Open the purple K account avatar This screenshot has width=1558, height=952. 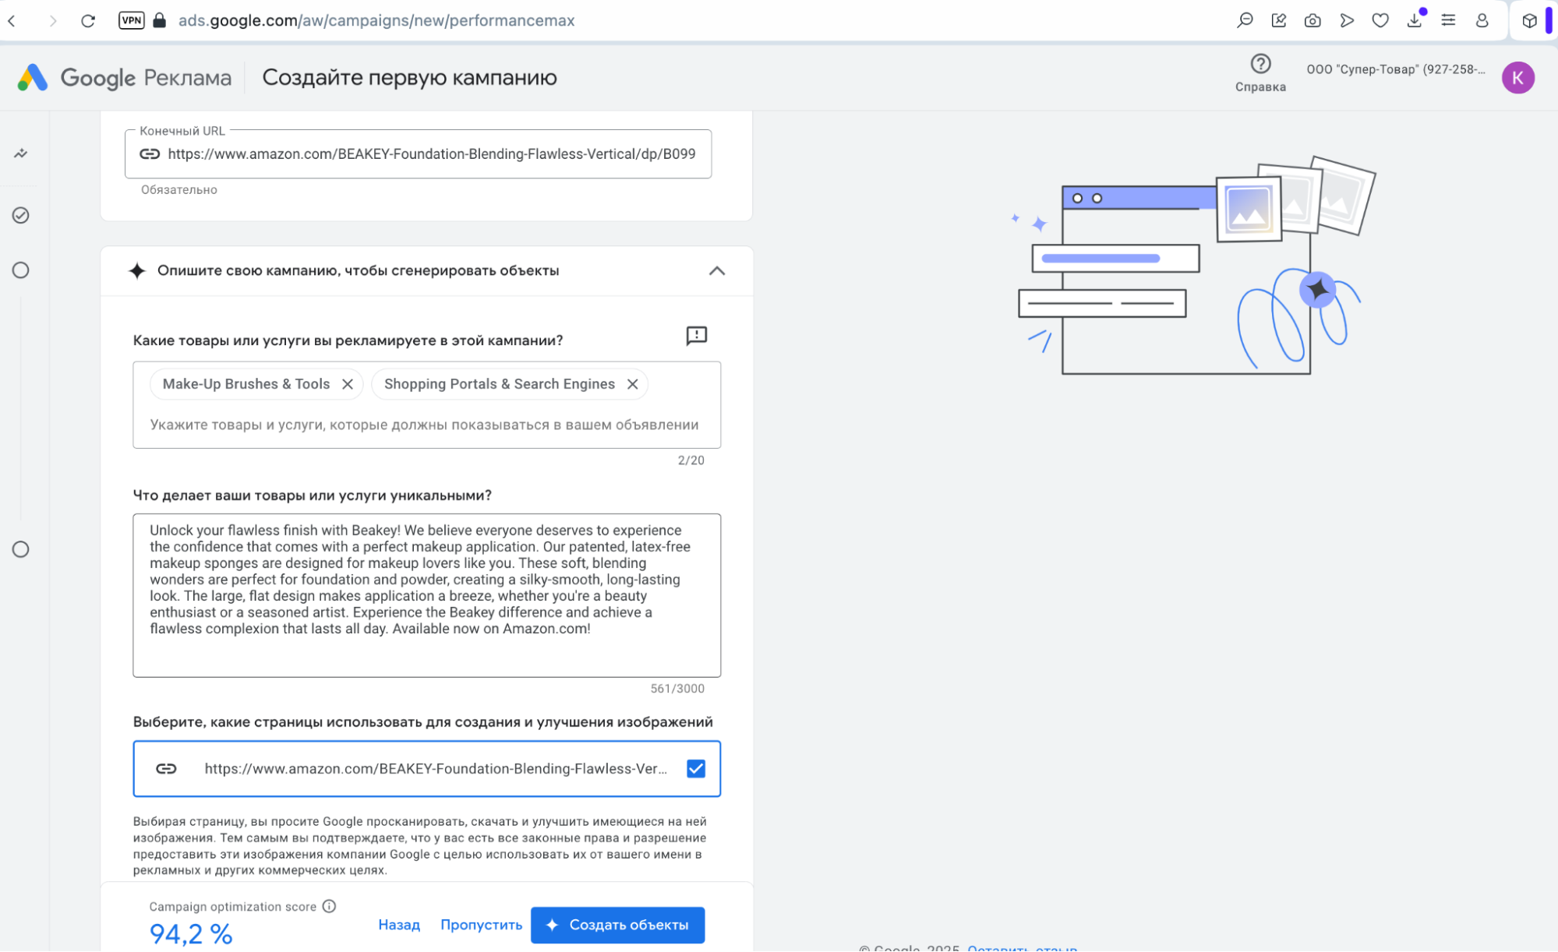coord(1517,78)
